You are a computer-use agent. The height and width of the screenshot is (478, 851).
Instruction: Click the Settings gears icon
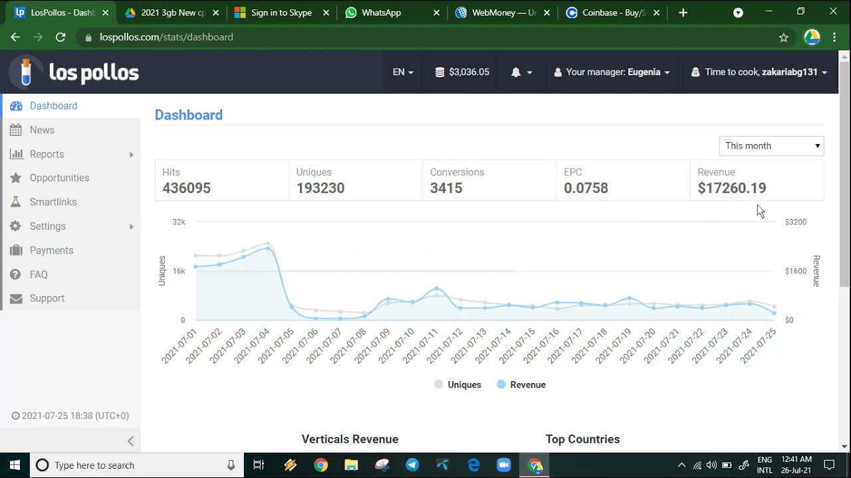16,226
